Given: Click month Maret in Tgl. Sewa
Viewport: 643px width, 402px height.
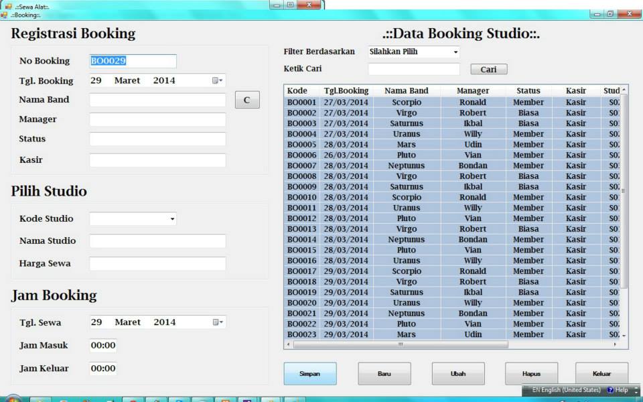Looking at the screenshot, I should pyautogui.click(x=127, y=322).
